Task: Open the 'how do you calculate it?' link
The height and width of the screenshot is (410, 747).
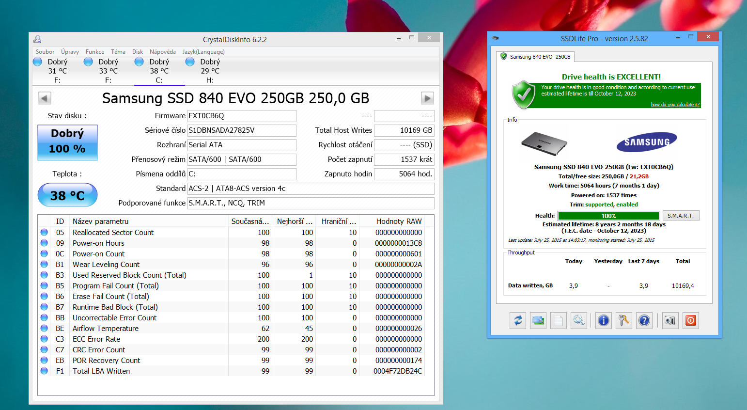Action: (675, 105)
